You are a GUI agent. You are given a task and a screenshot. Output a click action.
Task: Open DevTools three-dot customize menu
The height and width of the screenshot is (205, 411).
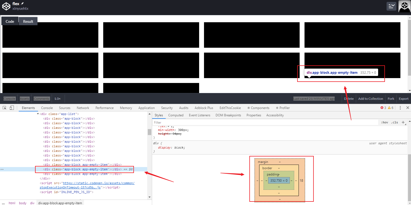[400, 108]
